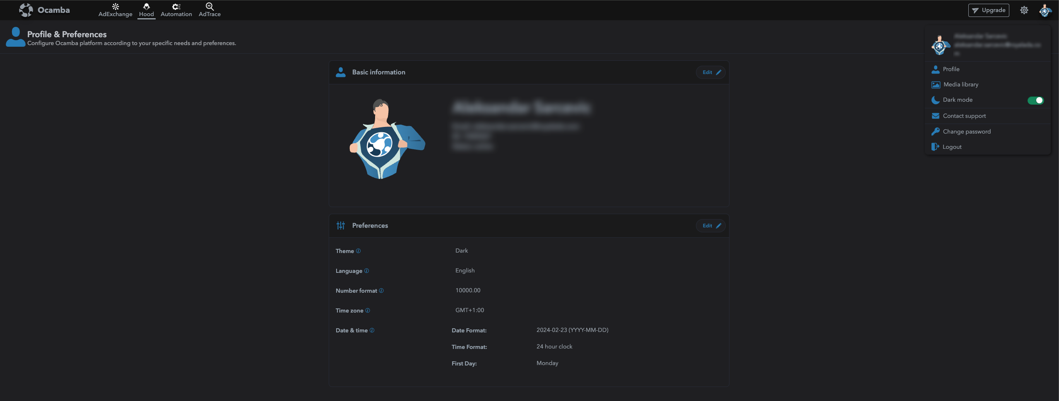Click the Date & time info icon
Screen dimensions: 1059x401
(x=372, y=330)
